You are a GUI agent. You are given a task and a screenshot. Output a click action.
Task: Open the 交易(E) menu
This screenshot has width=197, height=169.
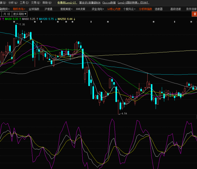35,3
